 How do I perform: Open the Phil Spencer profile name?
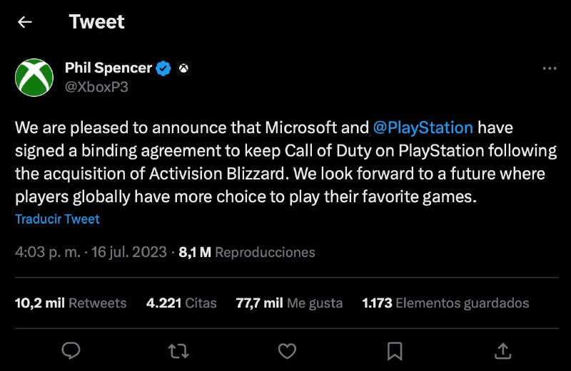click(108, 68)
